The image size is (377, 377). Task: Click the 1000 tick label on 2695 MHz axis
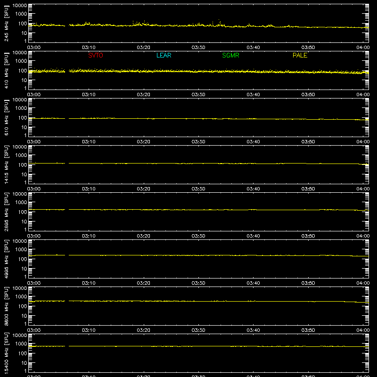point(21,203)
